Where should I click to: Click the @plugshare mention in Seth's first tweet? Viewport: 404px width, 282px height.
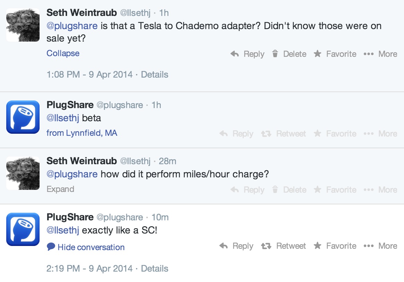tap(72, 26)
